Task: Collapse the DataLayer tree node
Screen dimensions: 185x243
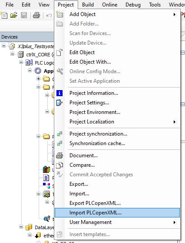Action: click(x=21, y=227)
